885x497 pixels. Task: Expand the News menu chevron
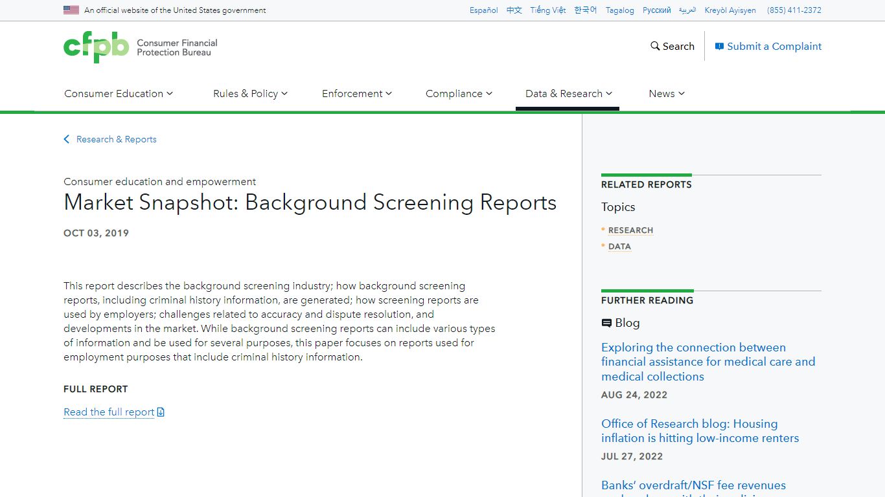682,93
